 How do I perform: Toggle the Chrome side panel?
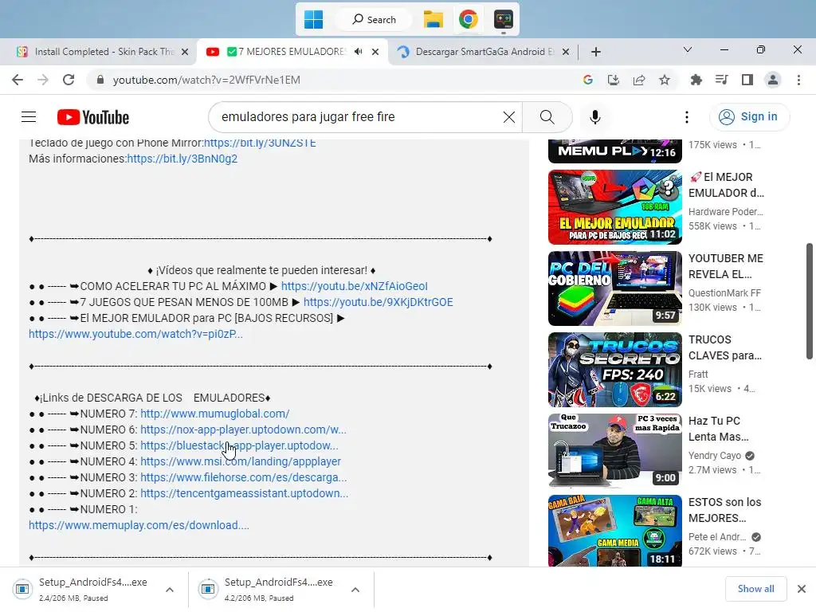747,80
